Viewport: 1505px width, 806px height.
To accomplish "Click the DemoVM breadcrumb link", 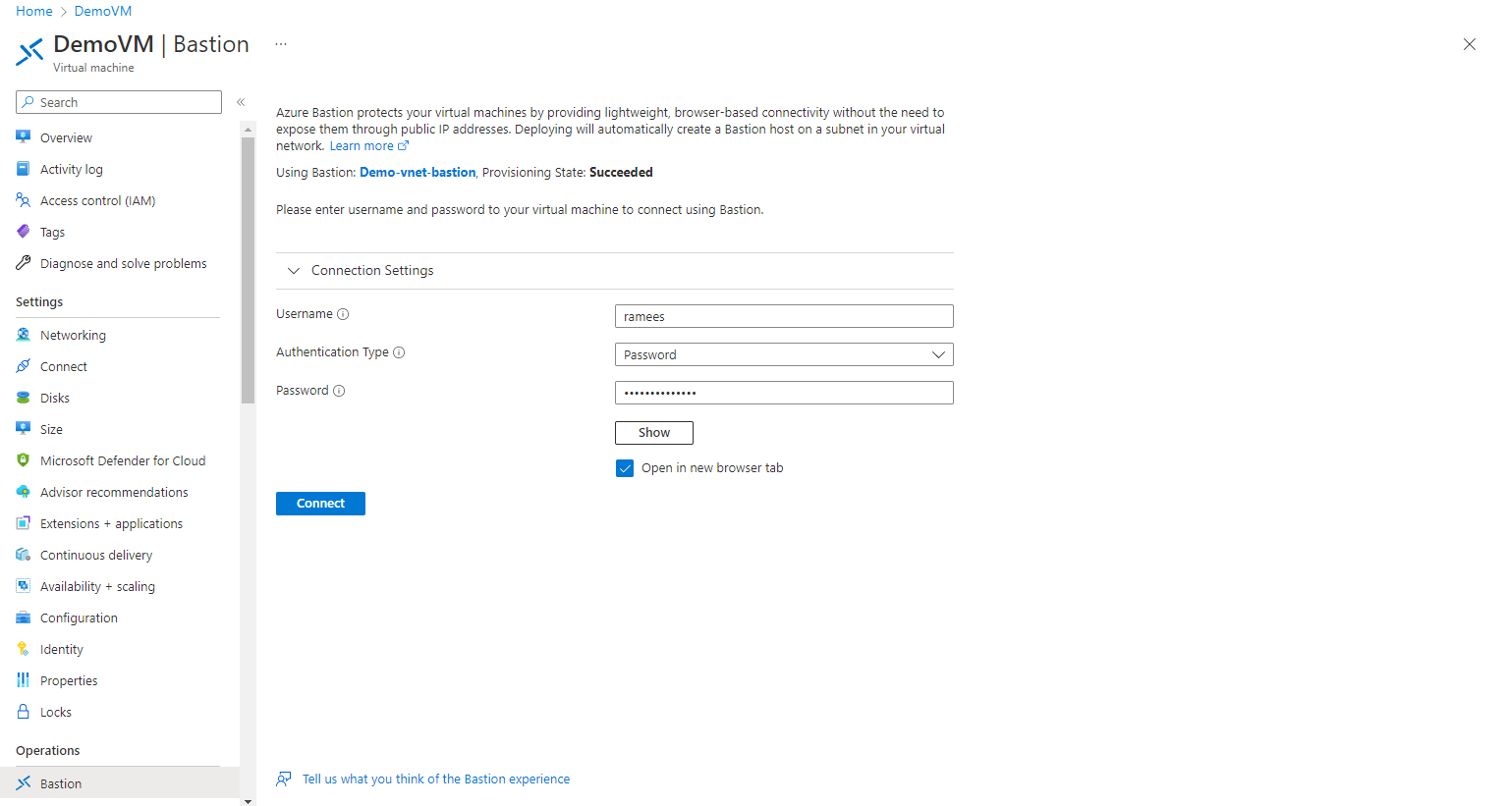I will [x=103, y=11].
